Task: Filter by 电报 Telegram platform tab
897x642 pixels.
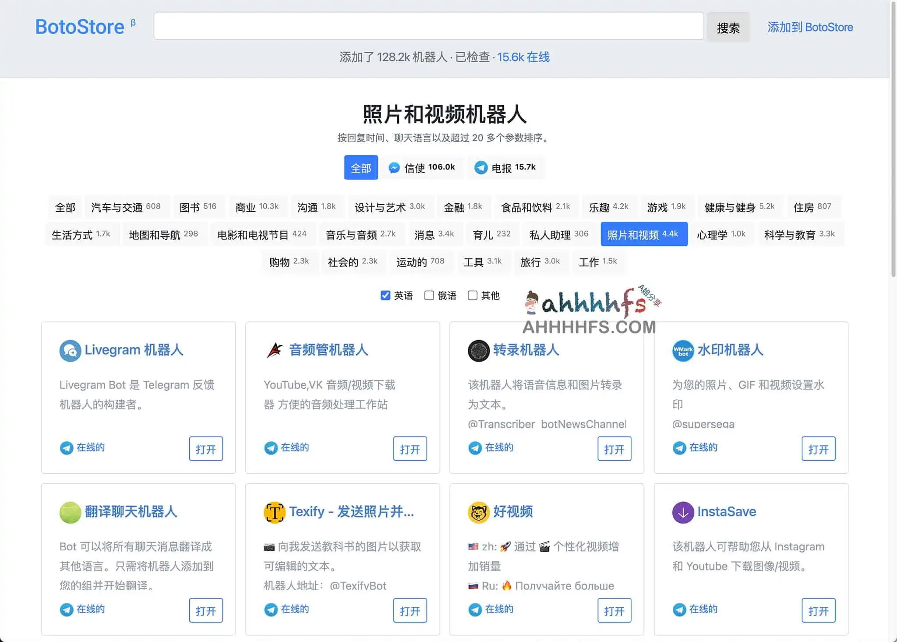Action: (x=505, y=167)
